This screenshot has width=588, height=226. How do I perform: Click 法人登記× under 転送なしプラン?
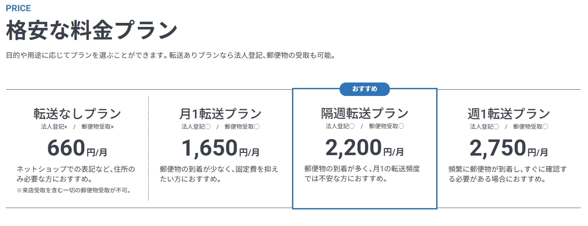[x=54, y=127]
